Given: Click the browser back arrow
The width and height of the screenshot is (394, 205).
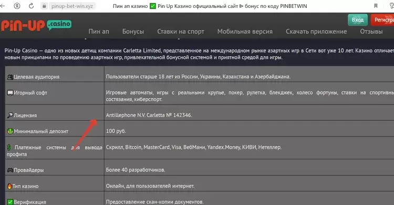Looking at the screenshot, I should coord(3,6).
